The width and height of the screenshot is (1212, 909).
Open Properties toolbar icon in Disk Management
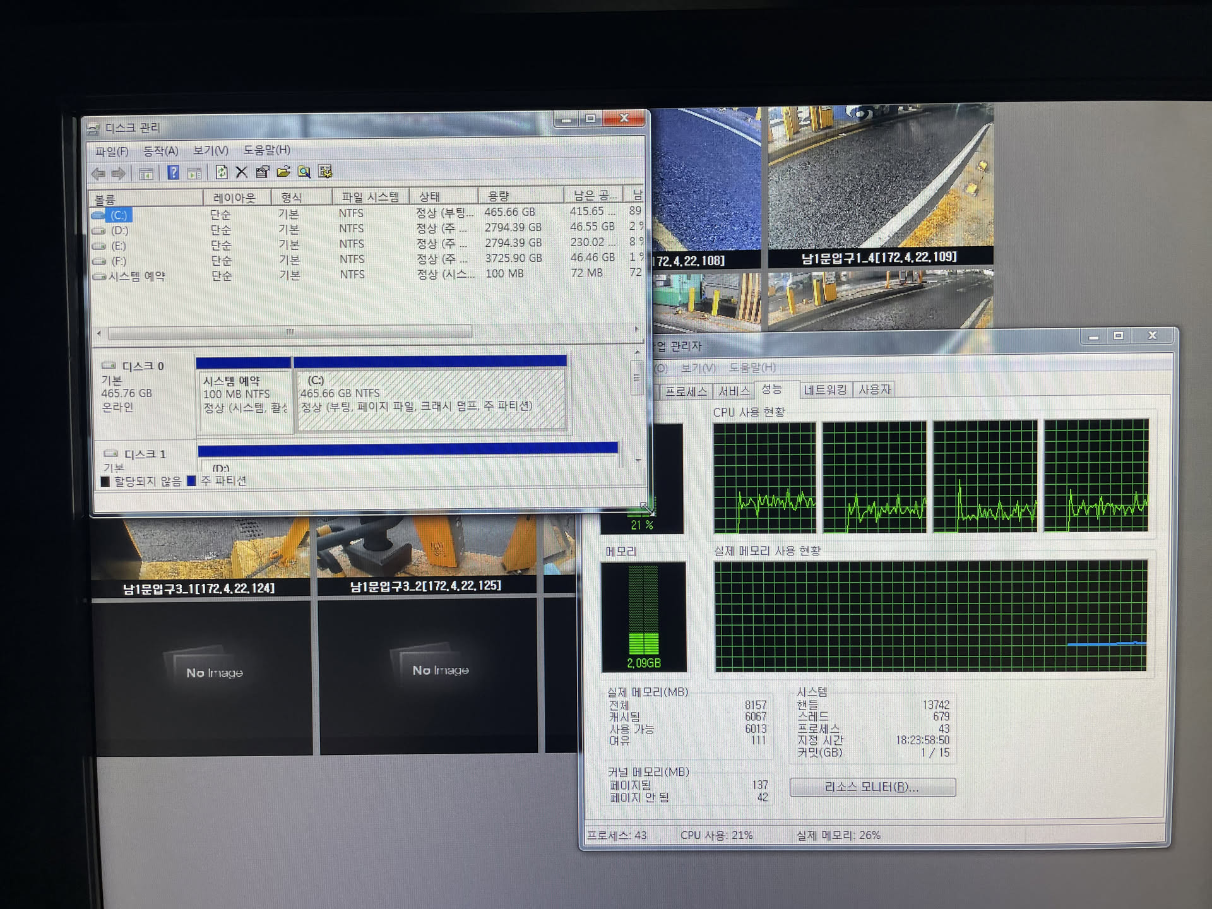(262, 172)
